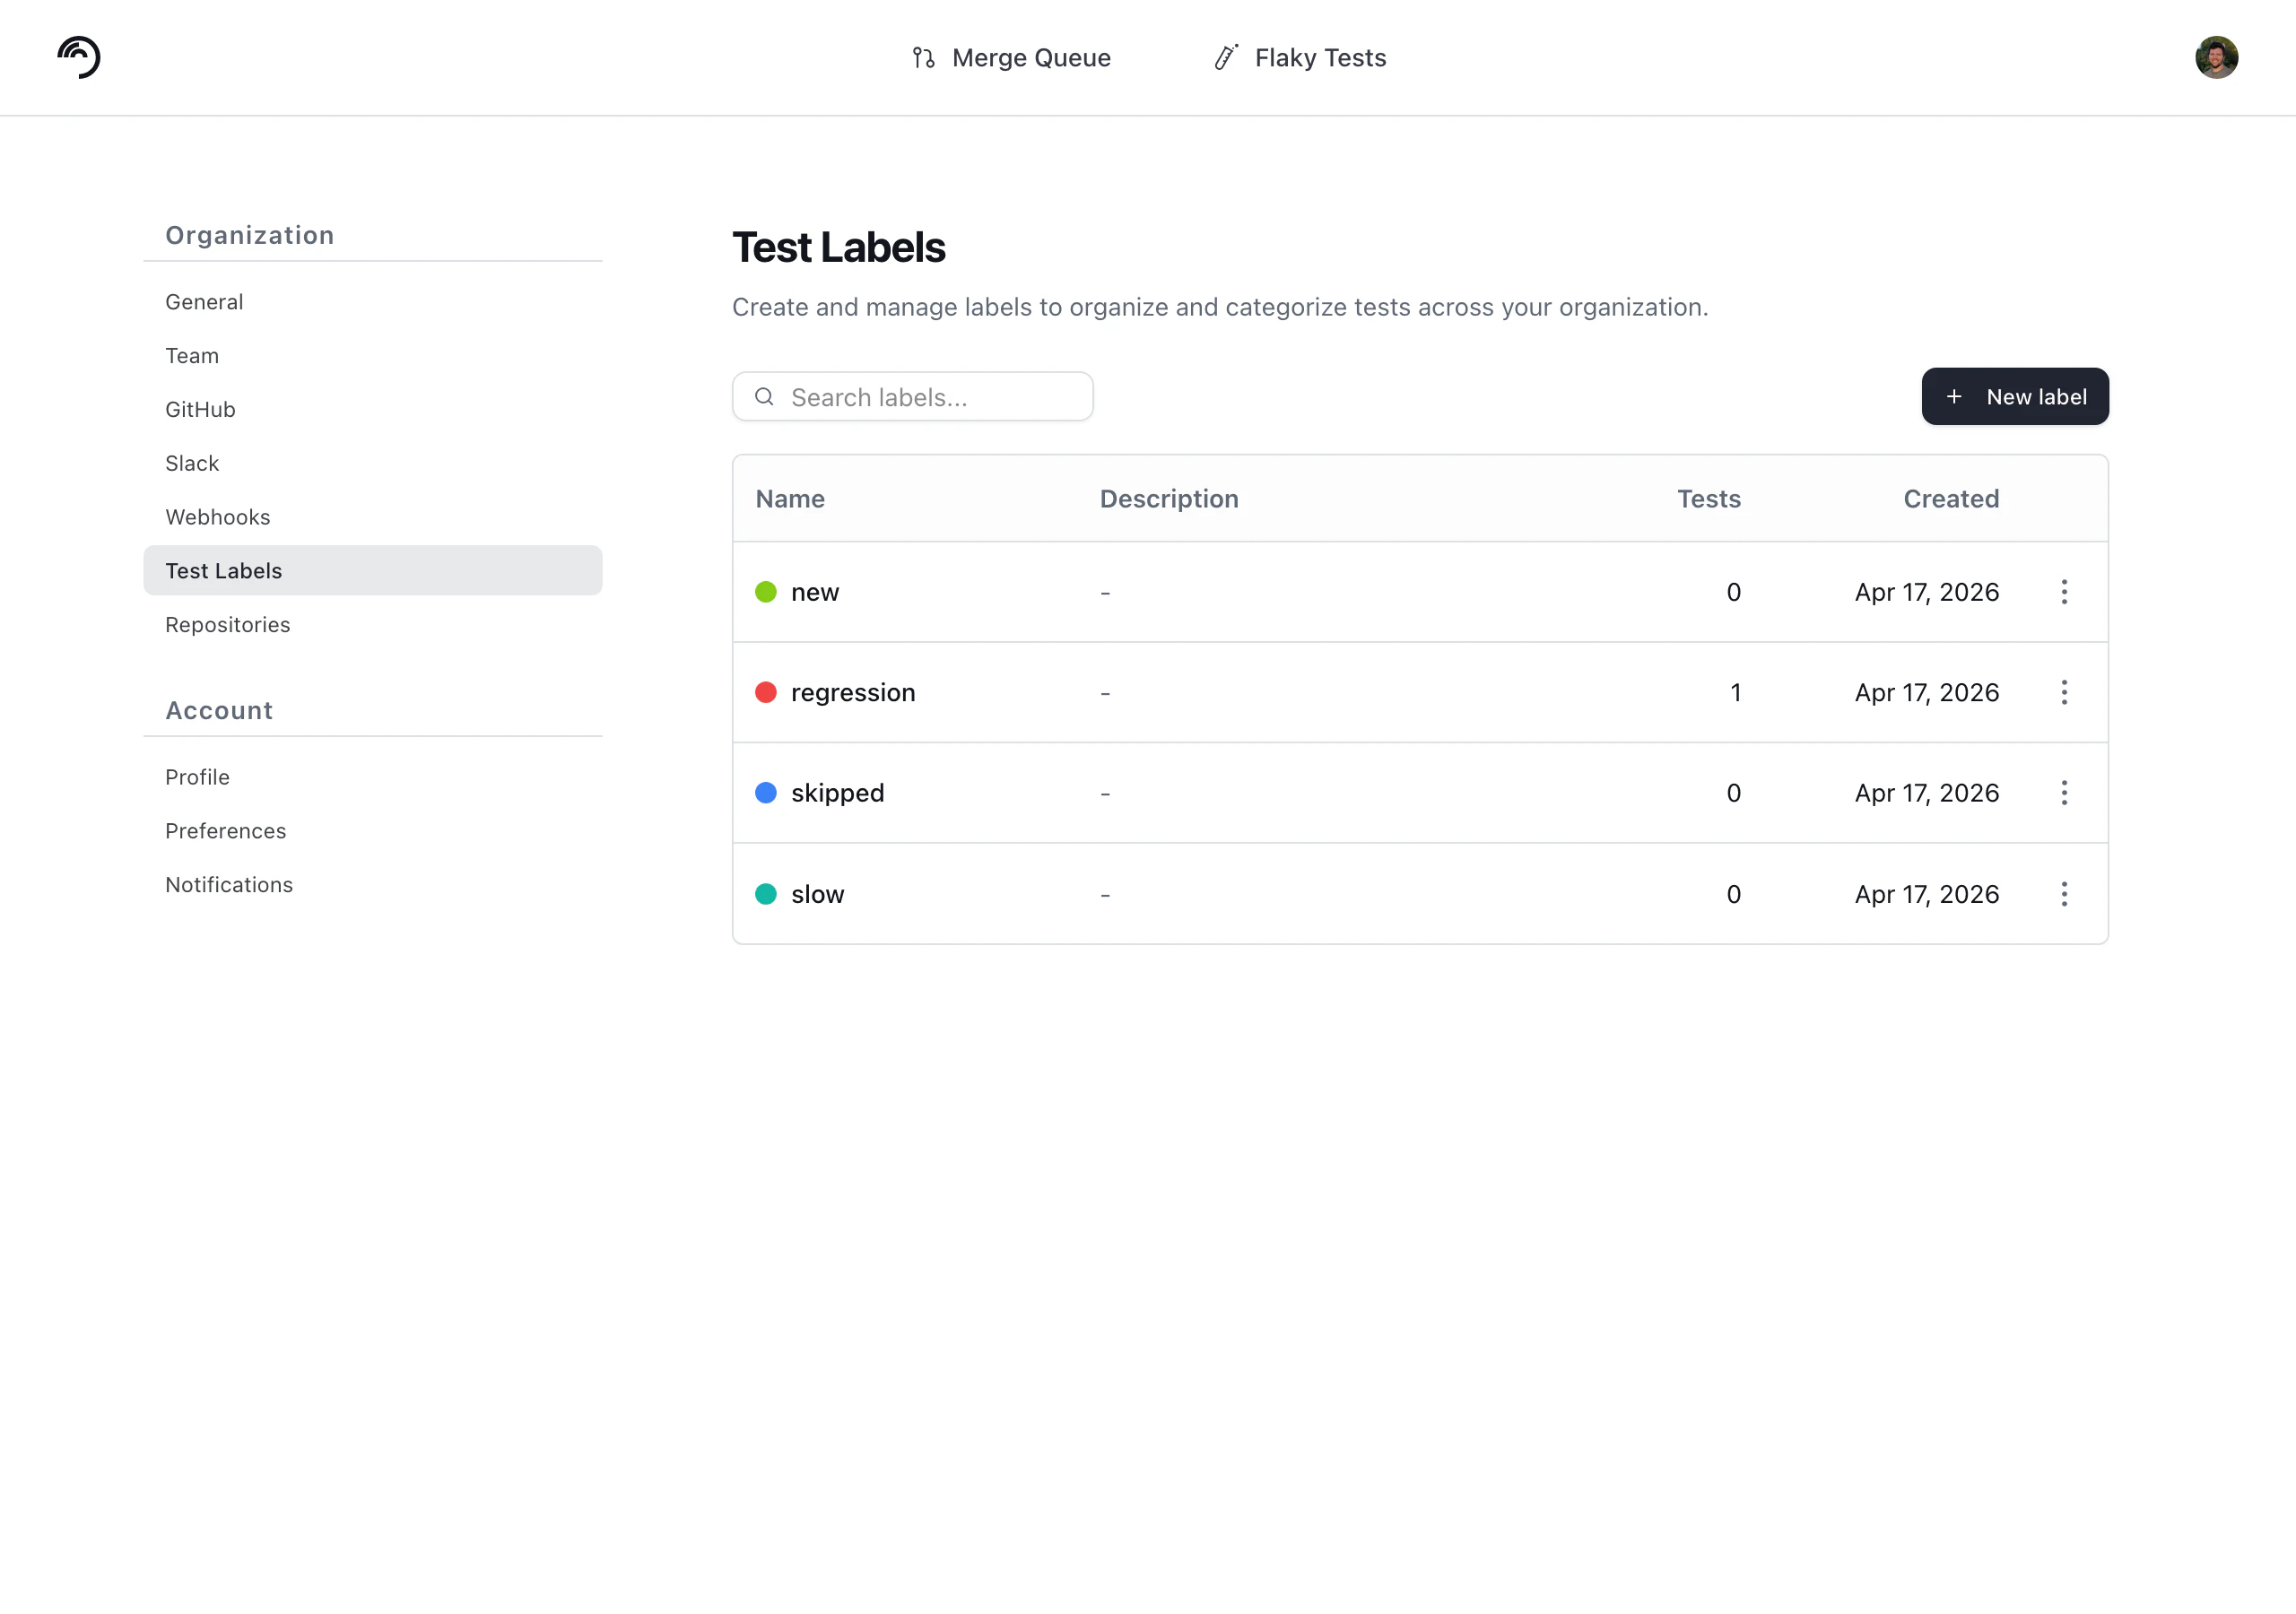The width and height of the screenshot is (2296, 1614).
Task: Click the Name column header
Action: tap(790, 499)
